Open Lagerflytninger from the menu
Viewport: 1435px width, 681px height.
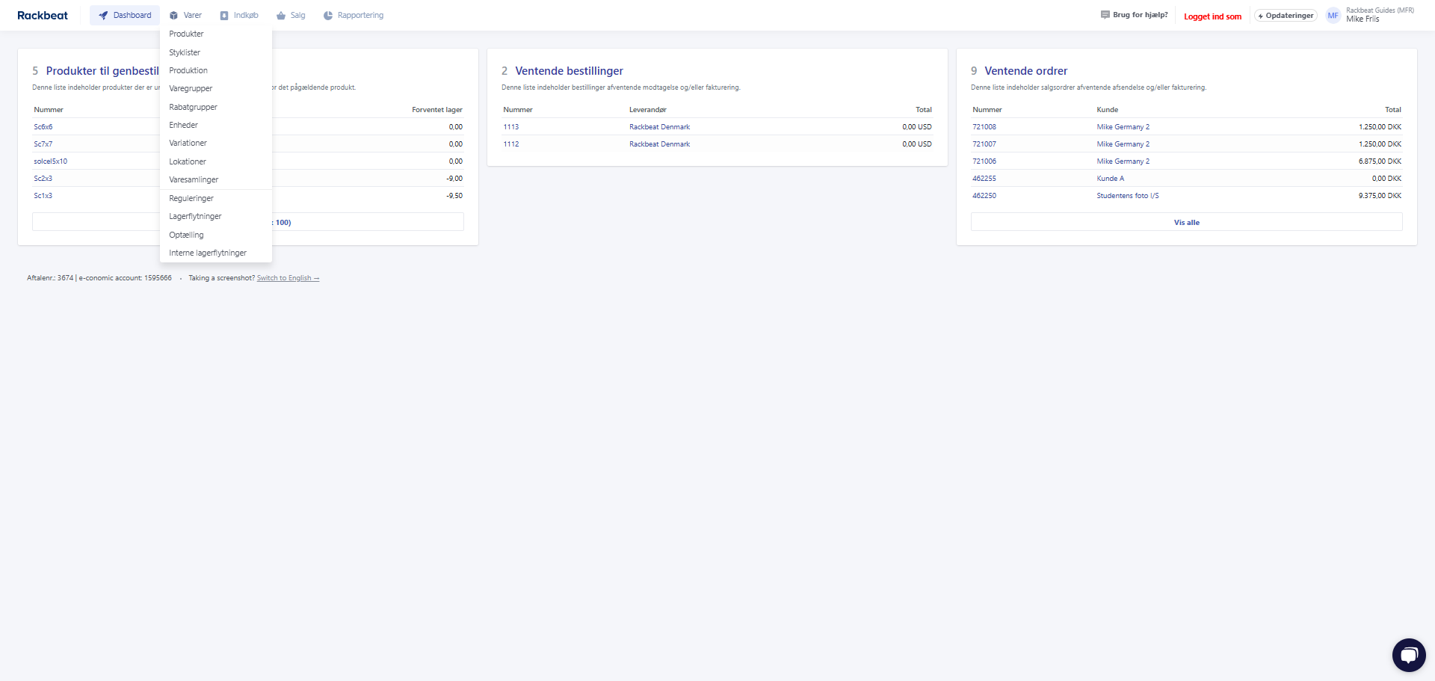pyautogui.click(x=195, y=217)
